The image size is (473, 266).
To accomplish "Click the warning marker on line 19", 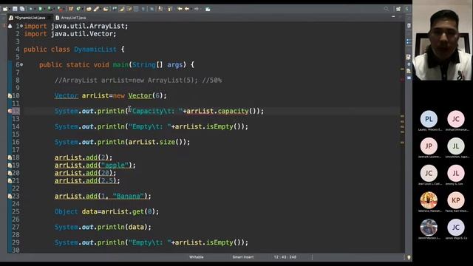I will click(x=10, y=166).
